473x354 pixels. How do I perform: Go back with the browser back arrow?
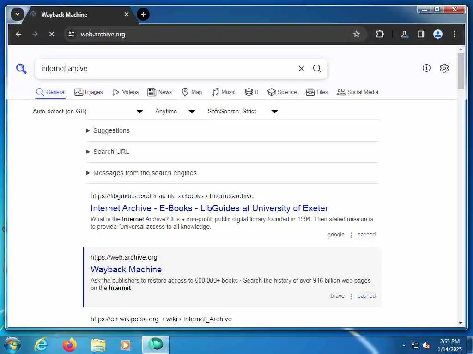point(18,34)
